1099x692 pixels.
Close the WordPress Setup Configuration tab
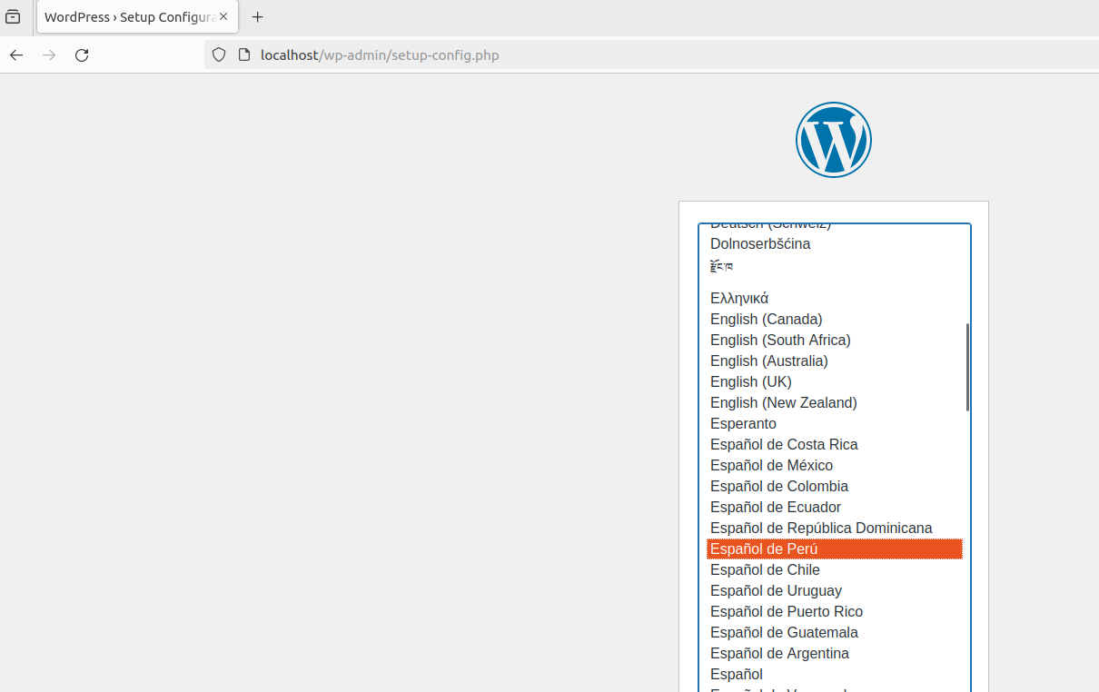pos(223,16)
